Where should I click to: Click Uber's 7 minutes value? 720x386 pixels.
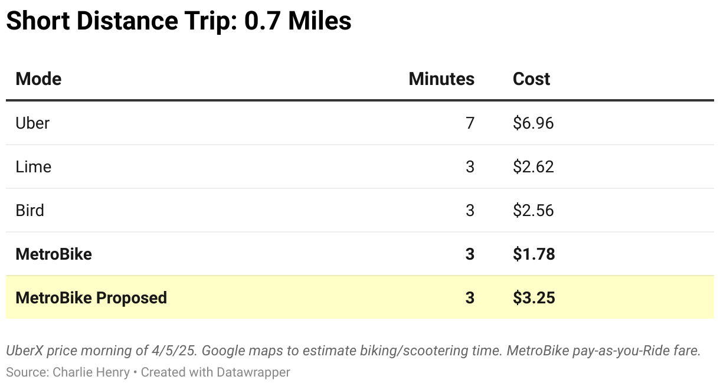[470, 123]
